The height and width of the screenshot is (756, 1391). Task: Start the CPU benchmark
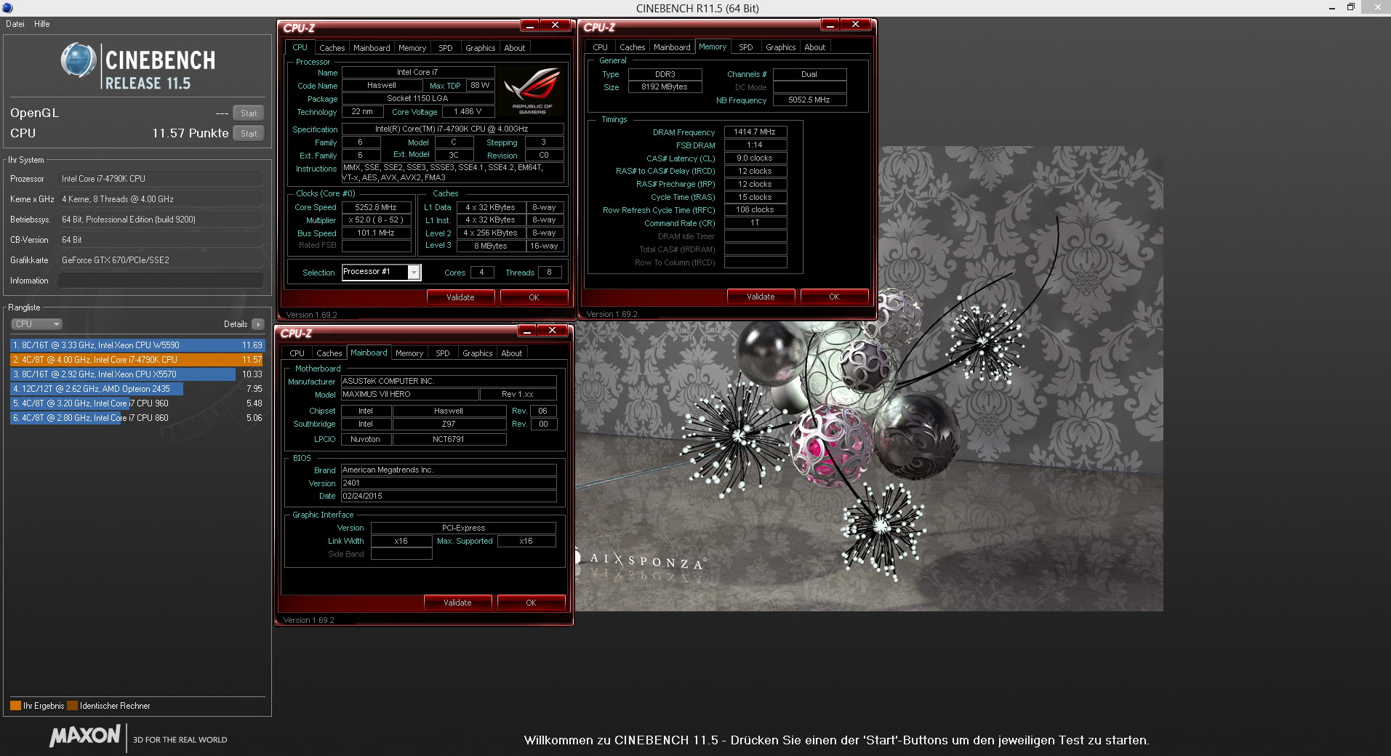pyautogui.click(x=249, y=133)
